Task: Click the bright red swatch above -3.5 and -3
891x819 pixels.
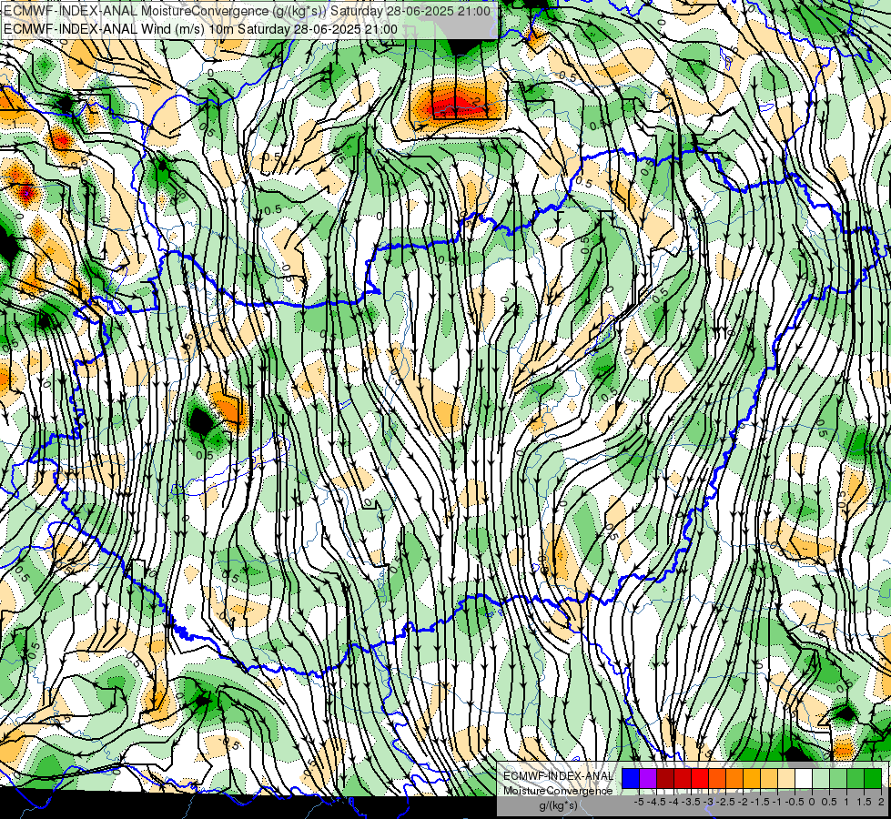Action: 700,778
